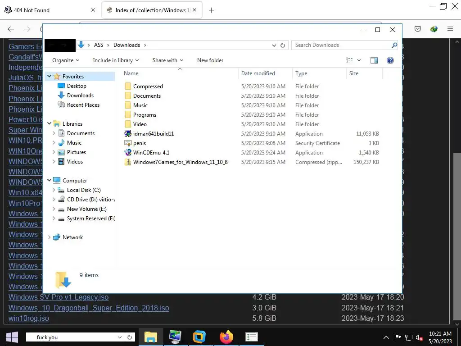The image size is (461, 346).
Task: Click ASS in the breadcrumb path
Action: coord(99,45)
